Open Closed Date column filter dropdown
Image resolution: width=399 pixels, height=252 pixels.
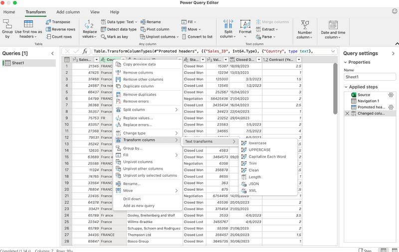(259, 60)
